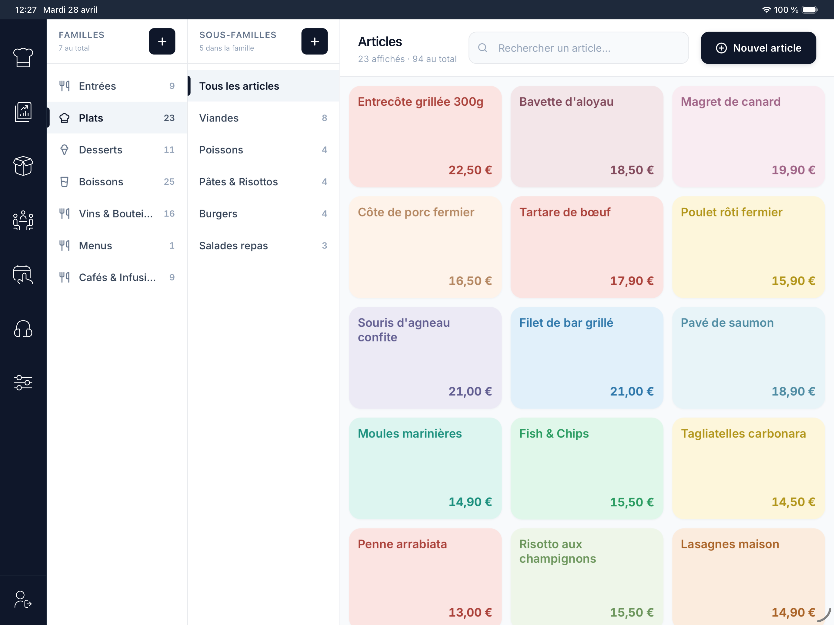This screenshot has width=834, height=625.
Task: Click the Plats chef hat icon
Action: coord(65,118)
